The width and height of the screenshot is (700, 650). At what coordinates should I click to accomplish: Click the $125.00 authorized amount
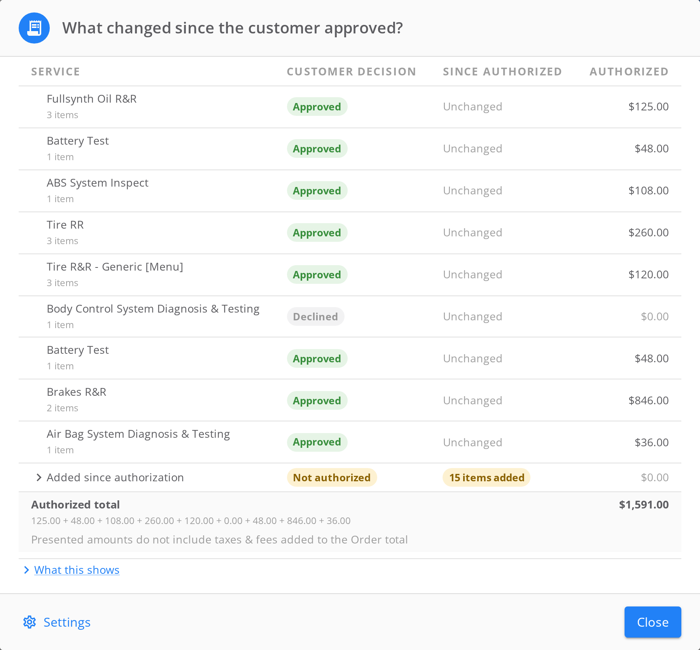[x=648, y=107]
